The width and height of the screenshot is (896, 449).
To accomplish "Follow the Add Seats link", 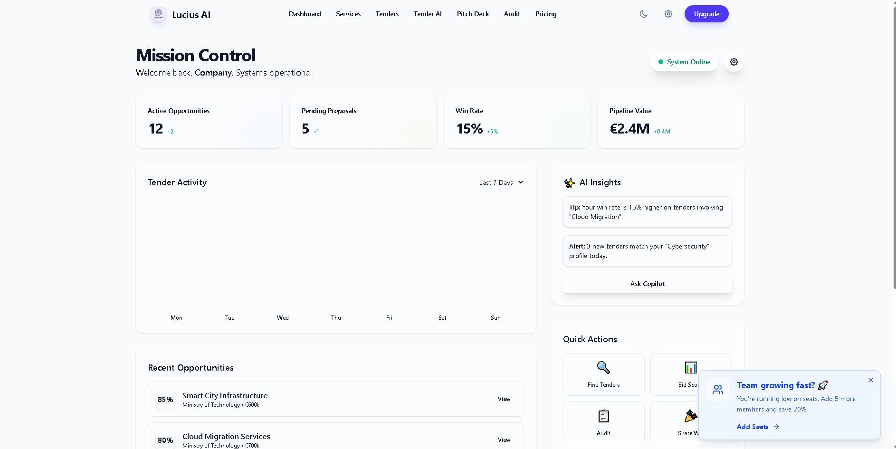I will click(752, 427).
